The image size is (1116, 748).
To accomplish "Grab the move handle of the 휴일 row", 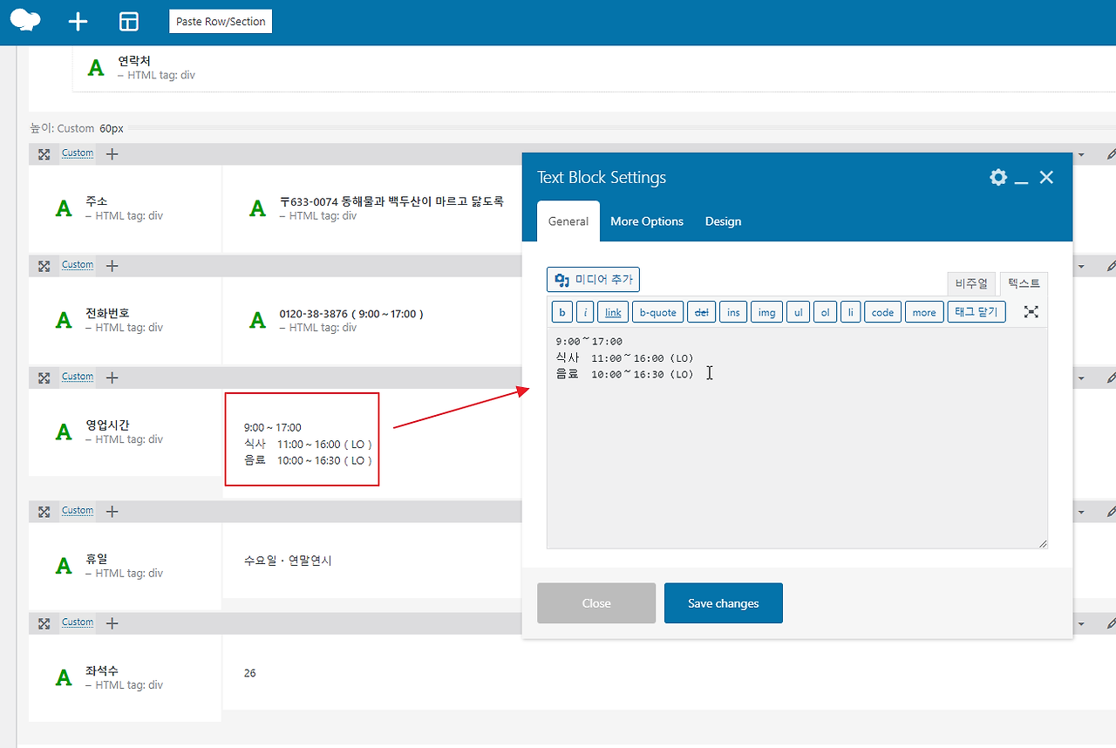I will 44,512.
